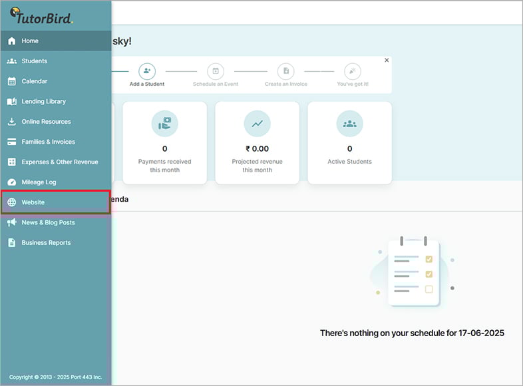This screenshot has width=523, height=386.
Task: Click the TutorBird logo
Action: pyautogui.click(x=41, y=16)
